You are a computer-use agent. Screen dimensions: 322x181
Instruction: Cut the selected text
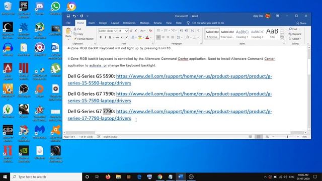coord(77,29)
